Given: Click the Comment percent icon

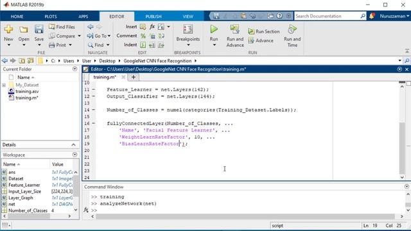Looking at the screenshot, I should tap(143, 36).
